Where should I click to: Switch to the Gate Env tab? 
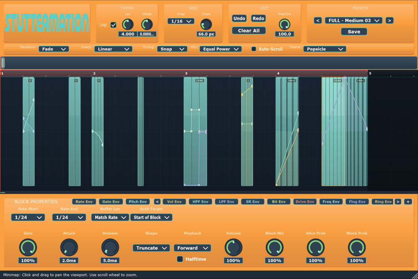111,202
